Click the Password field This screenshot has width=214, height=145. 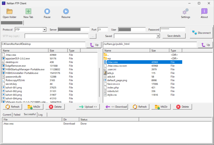[173, 30]
